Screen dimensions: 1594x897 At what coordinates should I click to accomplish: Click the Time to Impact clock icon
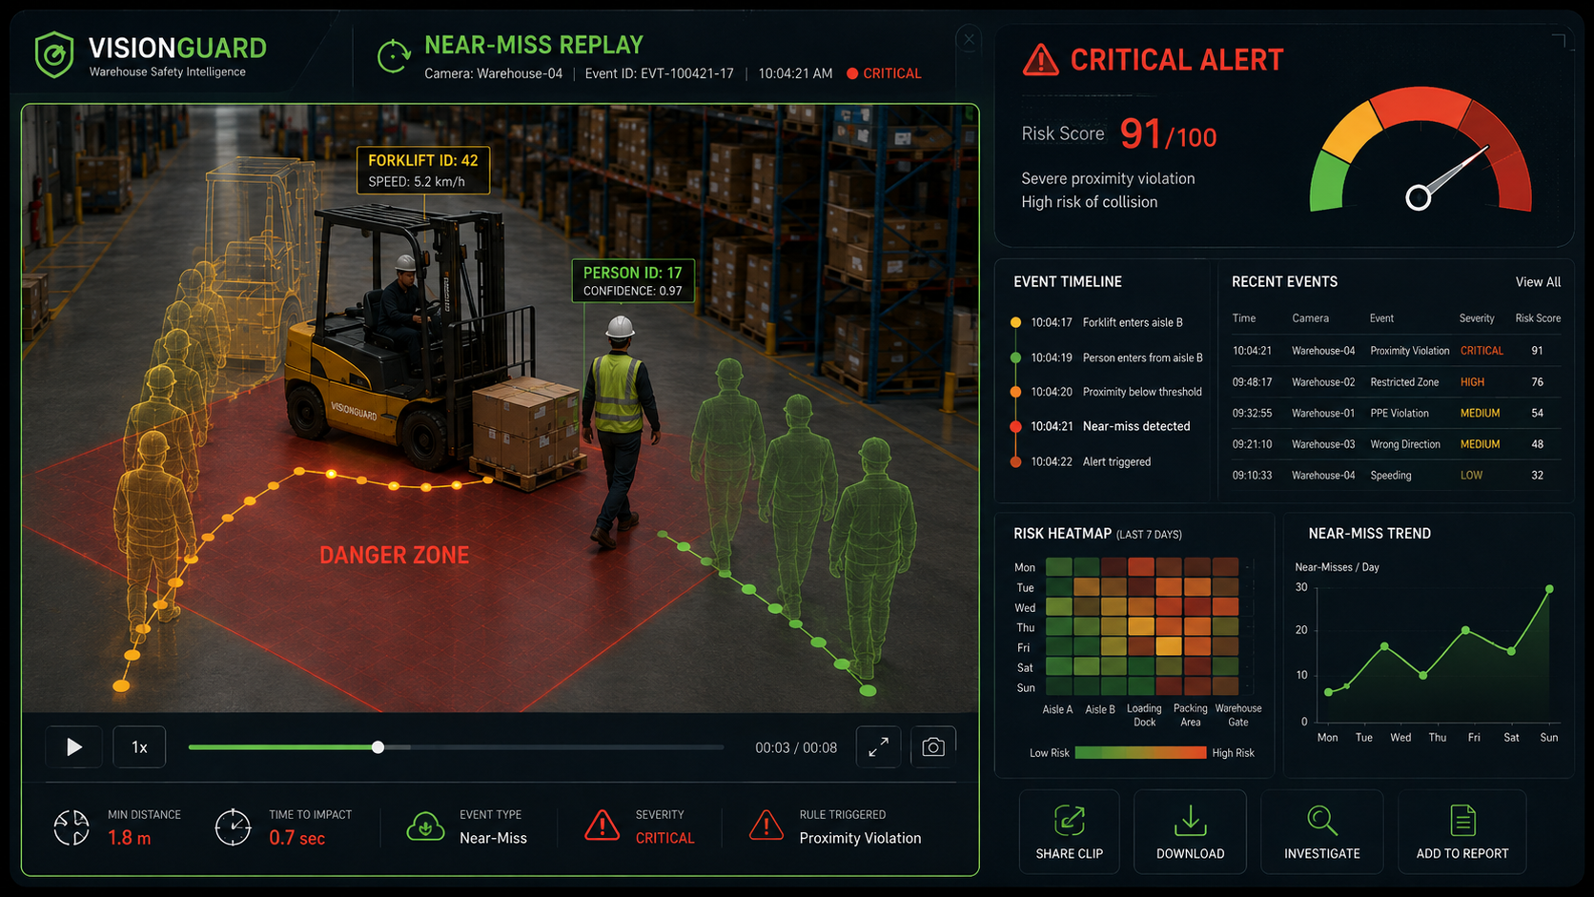(233, 827)
